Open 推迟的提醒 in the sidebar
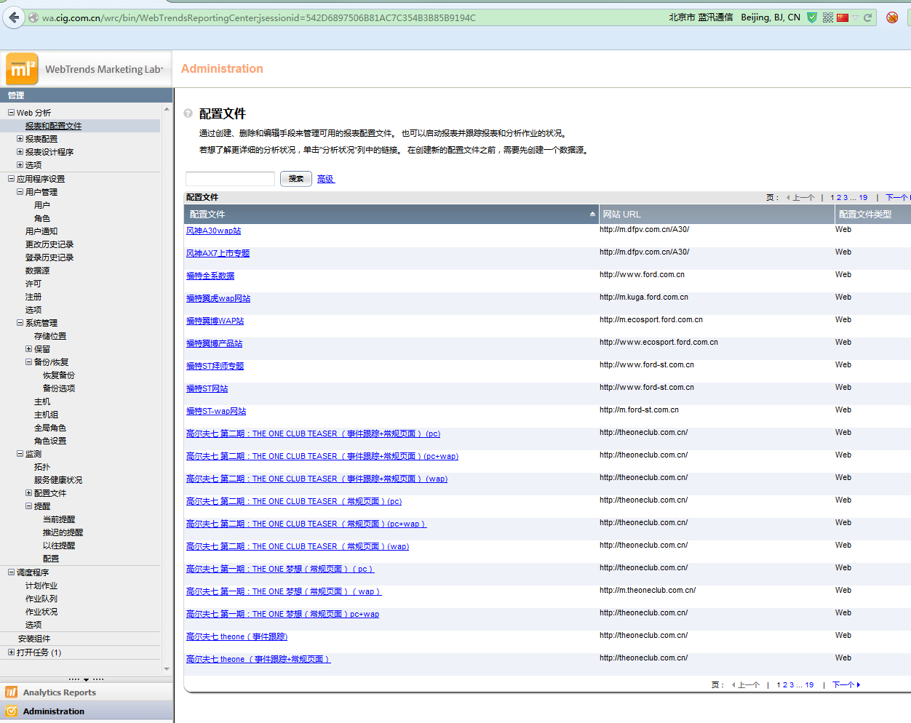911x723 pixels. (63, 532)
